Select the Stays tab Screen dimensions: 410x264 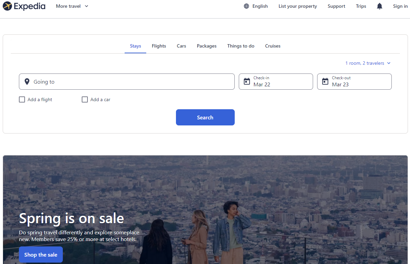(x=135, y=46)
